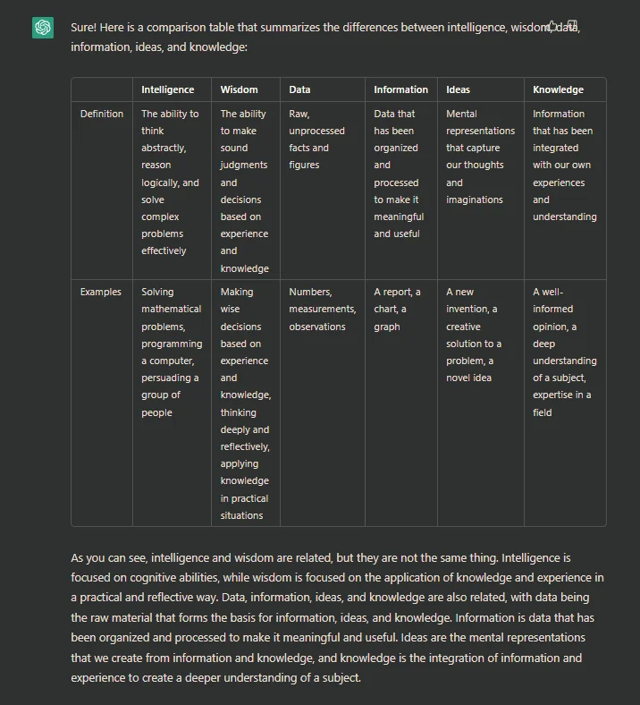The image size is (640, 705).
Task: Select the Ideas column header
Action: coord(458,89)
